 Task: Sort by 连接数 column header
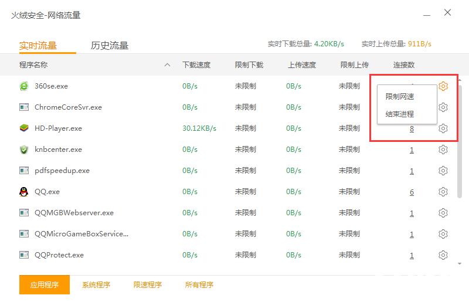[x=404, y=65]
